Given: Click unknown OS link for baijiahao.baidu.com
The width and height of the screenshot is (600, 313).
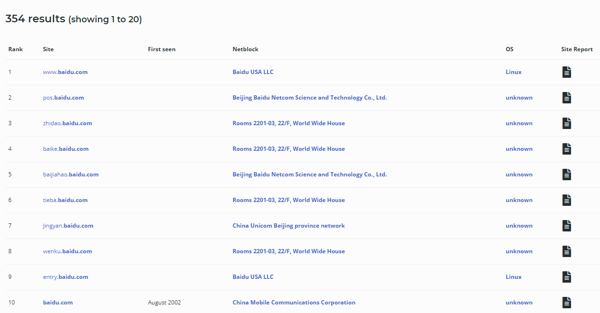Looking at the screenshot, I should [519, 175].
